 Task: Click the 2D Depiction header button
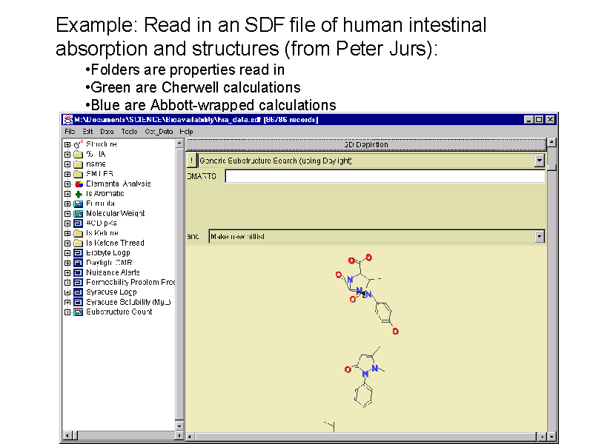[x=365, y=144]
